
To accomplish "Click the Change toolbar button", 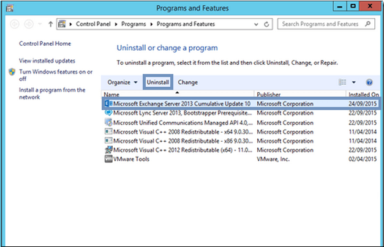I will [188, 82].
